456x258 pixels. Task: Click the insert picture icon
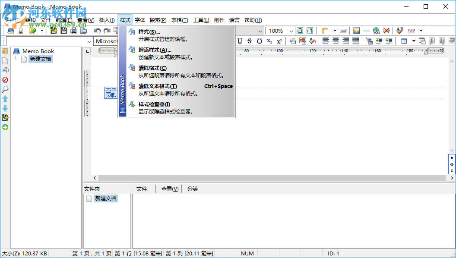pos(357,31)
